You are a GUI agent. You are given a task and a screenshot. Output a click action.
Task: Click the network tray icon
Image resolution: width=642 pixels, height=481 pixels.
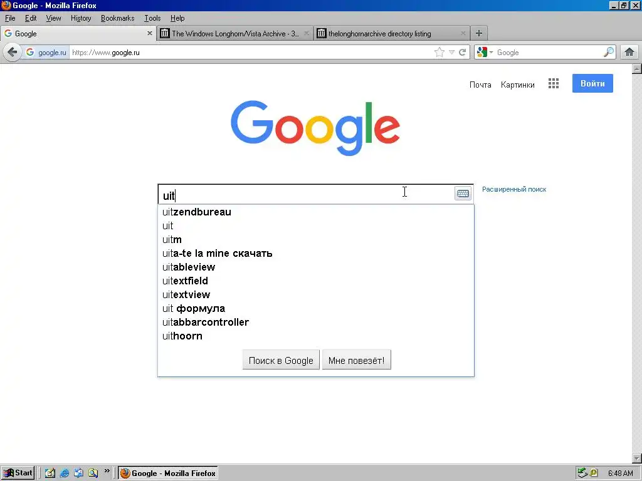tap(582, 473)
